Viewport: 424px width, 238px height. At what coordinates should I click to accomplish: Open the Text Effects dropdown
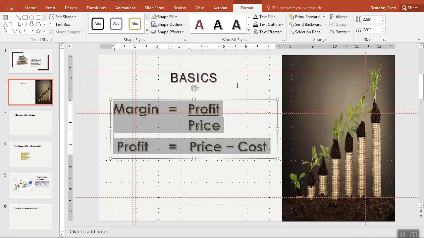[268, 32]
